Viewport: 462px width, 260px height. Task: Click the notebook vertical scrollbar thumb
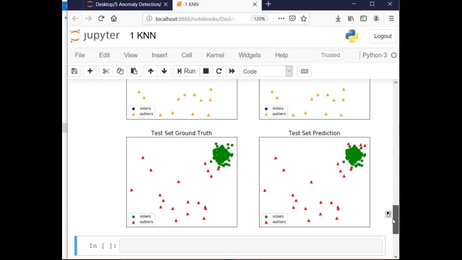(x=396, y=219)
